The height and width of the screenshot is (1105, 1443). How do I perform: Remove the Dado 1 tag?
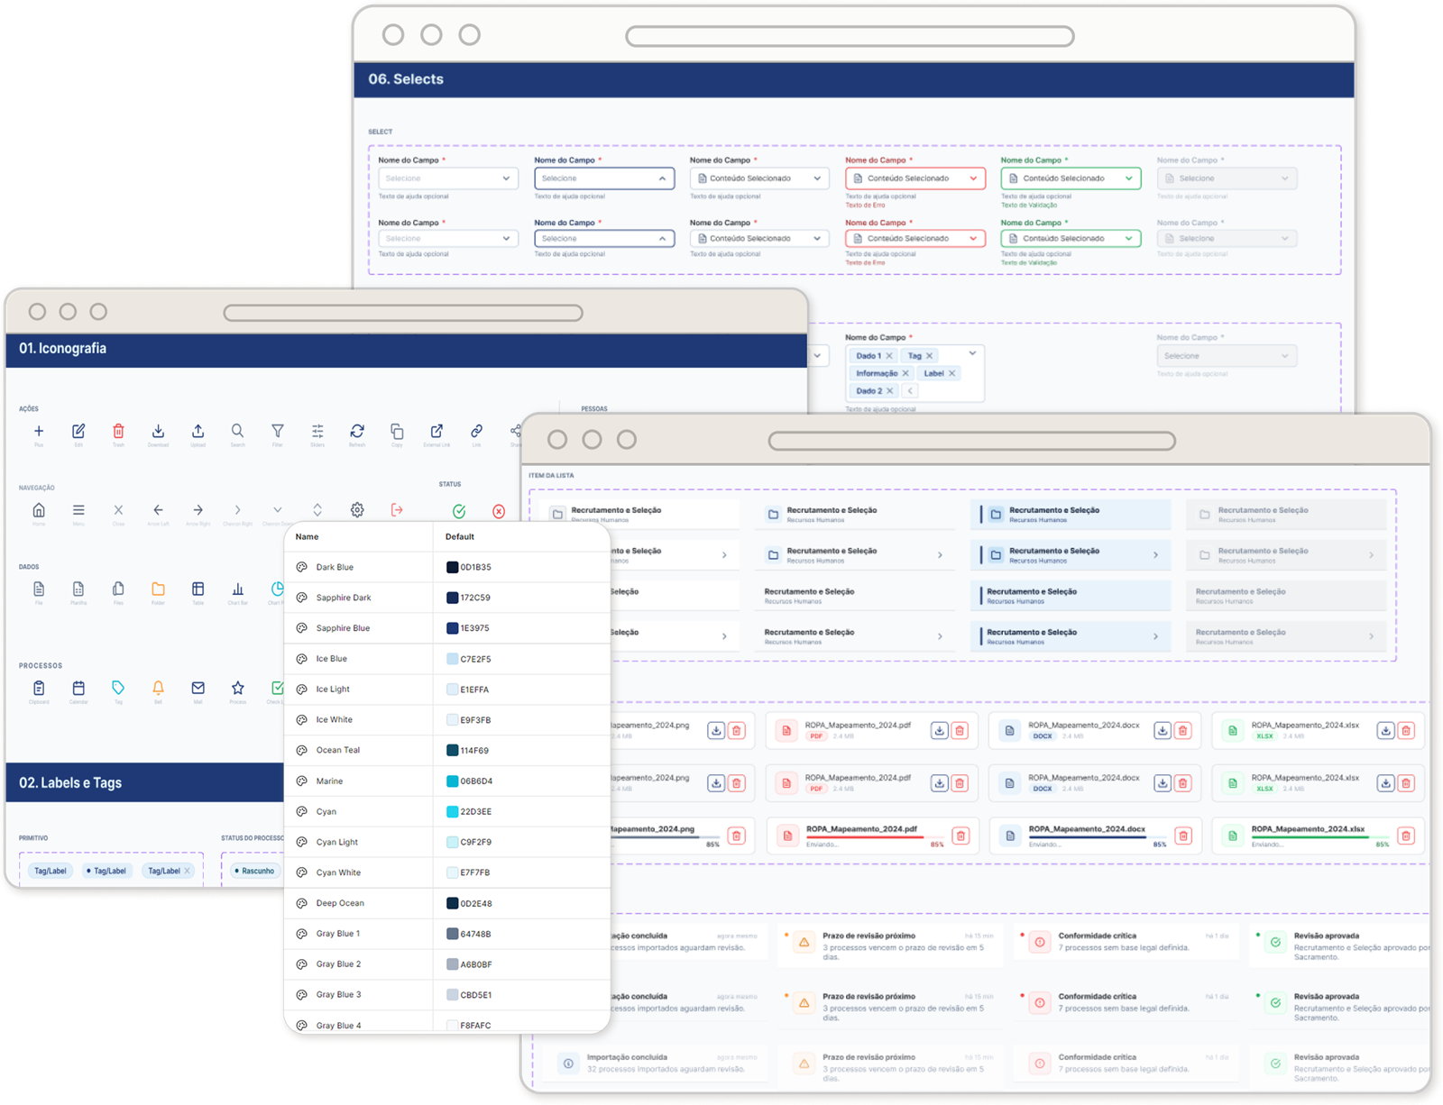pos(889,356)
